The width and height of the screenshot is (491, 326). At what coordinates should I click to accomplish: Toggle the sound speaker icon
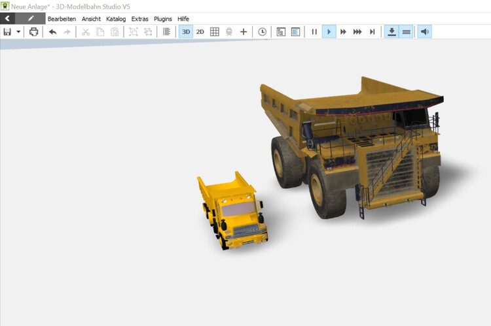(424, 31)
